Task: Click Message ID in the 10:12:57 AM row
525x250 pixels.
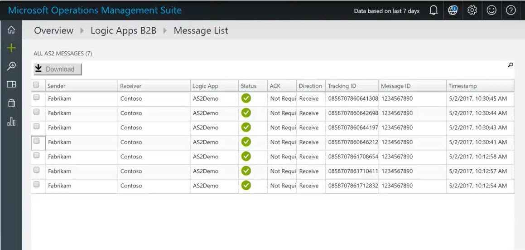Action: (397, 171)
